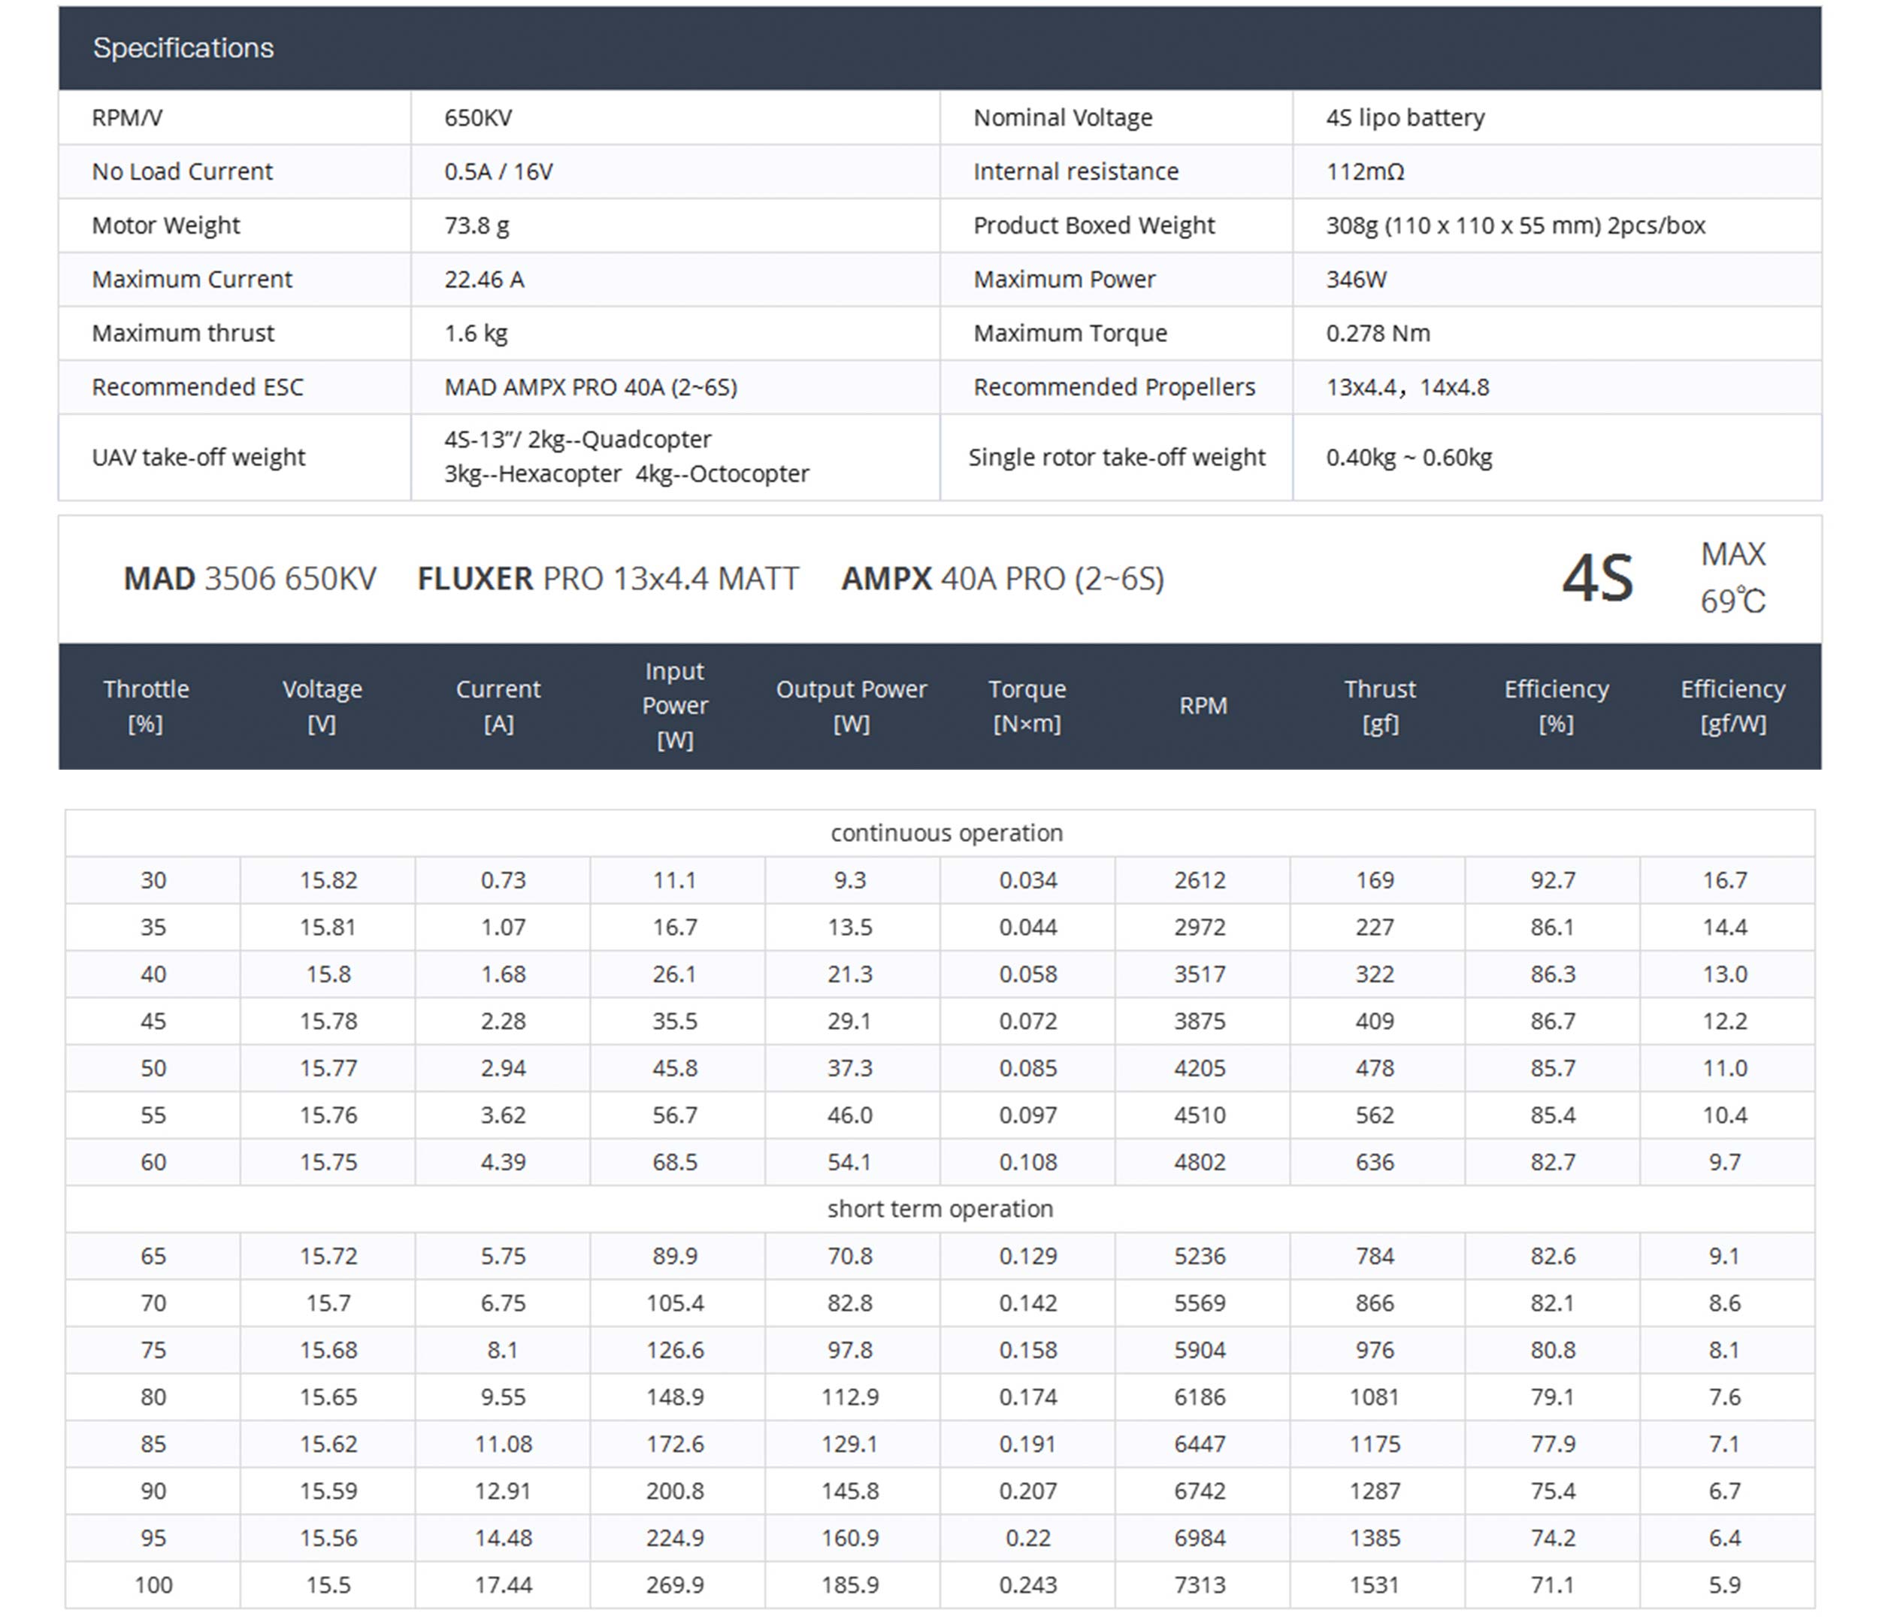Click the 650KV RPM/V value
This screenshot has height=1619, width=1879.
pyautogui.click(x=478, y=118)
